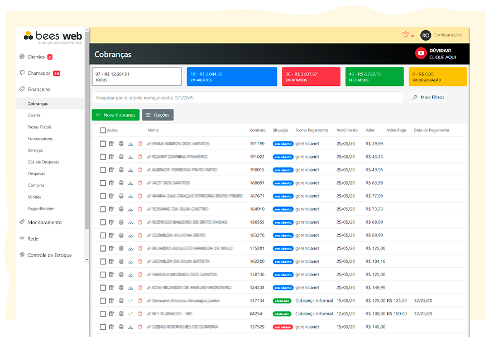Open the Opções dropdown menu
The height and width of the screenshot is (337, 489).
pos(158,115)
